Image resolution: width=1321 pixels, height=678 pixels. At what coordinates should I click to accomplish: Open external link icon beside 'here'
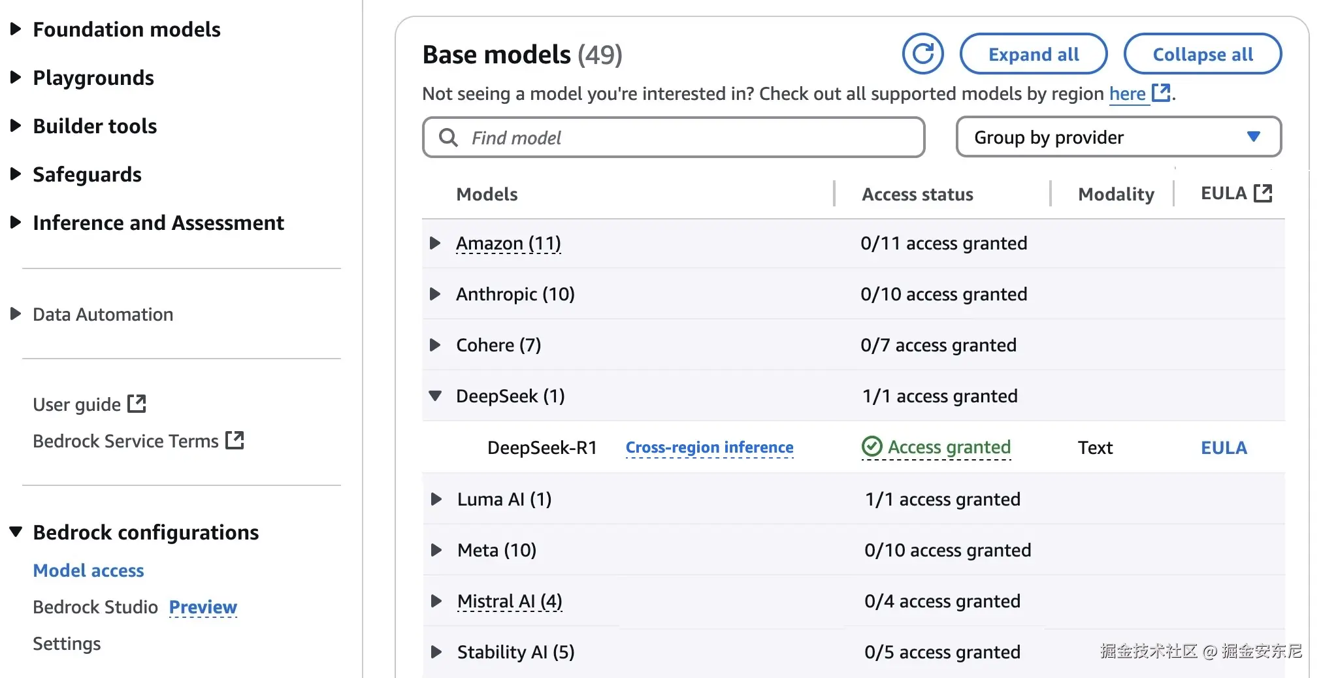1160,93
